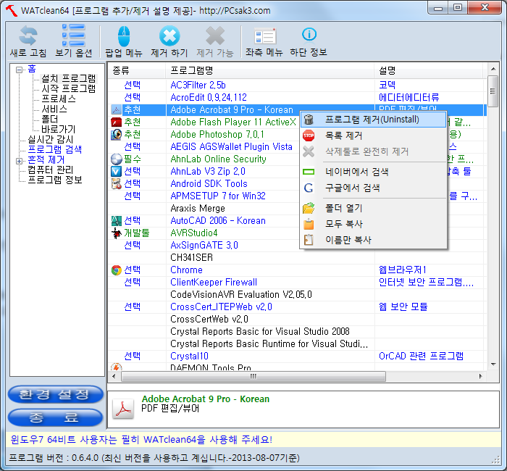The image size is (507, 471).
Task: Click the Chrome row icon
Action: (116, 270)
